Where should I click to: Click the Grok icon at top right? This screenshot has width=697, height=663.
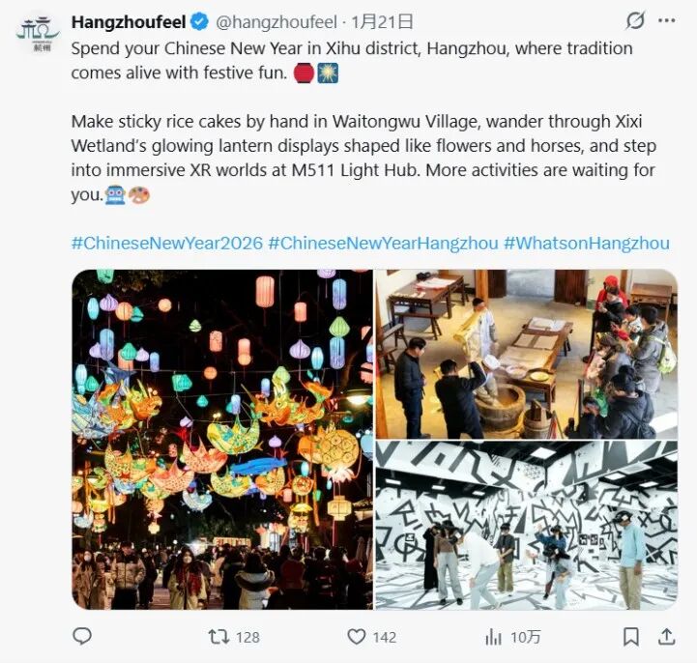(x=635, y=20)
